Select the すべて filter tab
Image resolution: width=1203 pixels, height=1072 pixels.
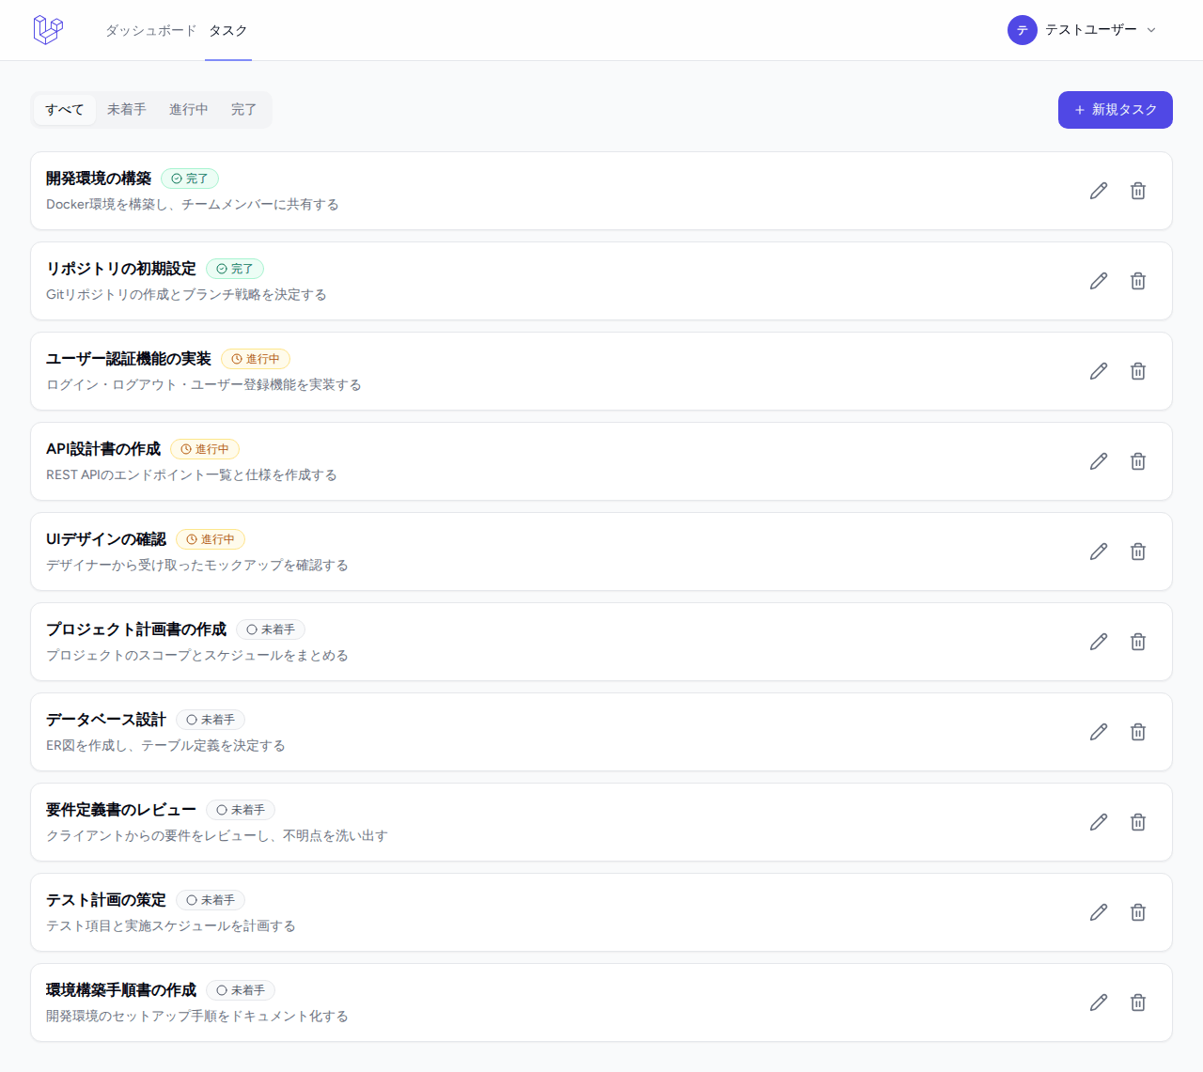[65, 109]
